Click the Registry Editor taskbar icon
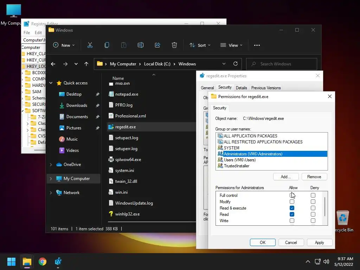Screen dimensions: 360x270 point(58,262)
